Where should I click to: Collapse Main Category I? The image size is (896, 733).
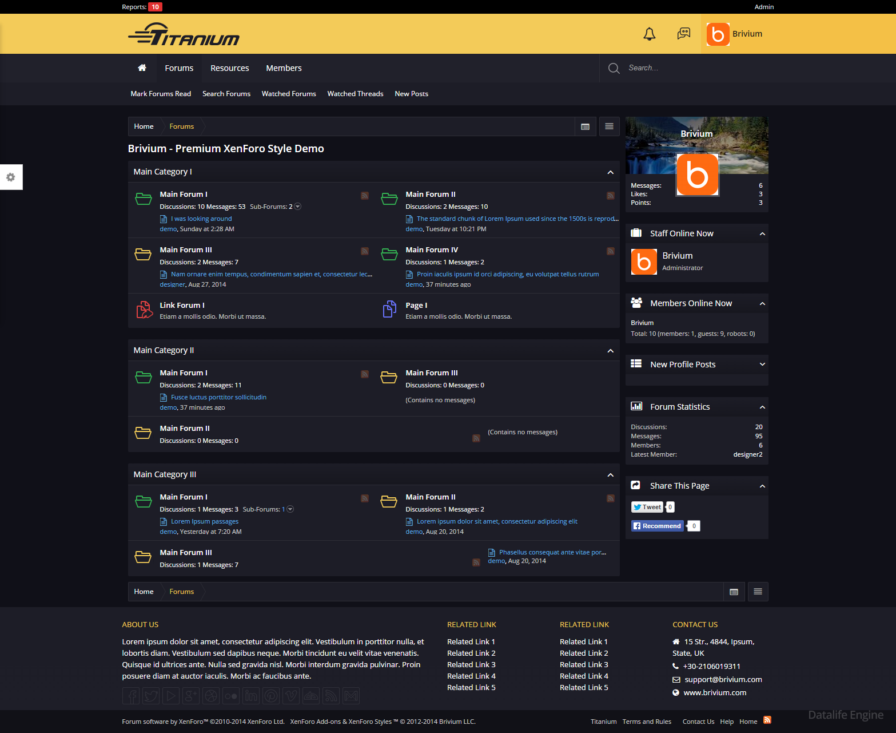tap(611, 172)
